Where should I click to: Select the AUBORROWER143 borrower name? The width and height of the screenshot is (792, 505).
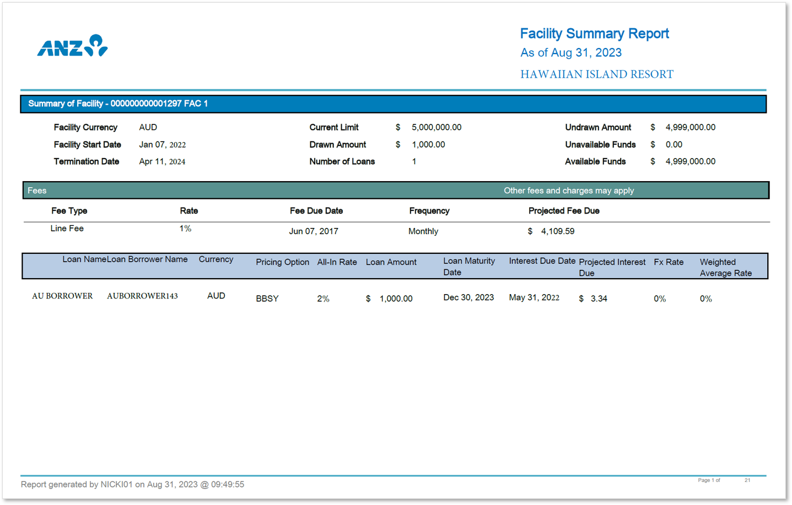143,296
